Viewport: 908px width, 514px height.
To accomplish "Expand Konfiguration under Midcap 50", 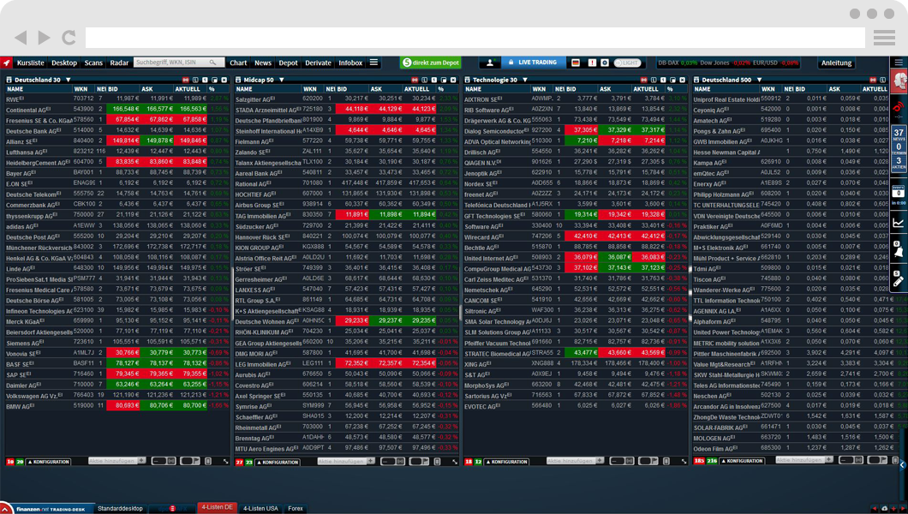I will click(x=278, y=462).
